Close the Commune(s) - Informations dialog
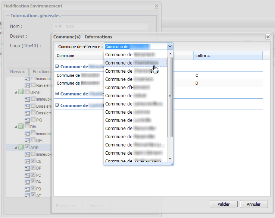The height and width of the screenshot is (218, 275). (268, 37)
